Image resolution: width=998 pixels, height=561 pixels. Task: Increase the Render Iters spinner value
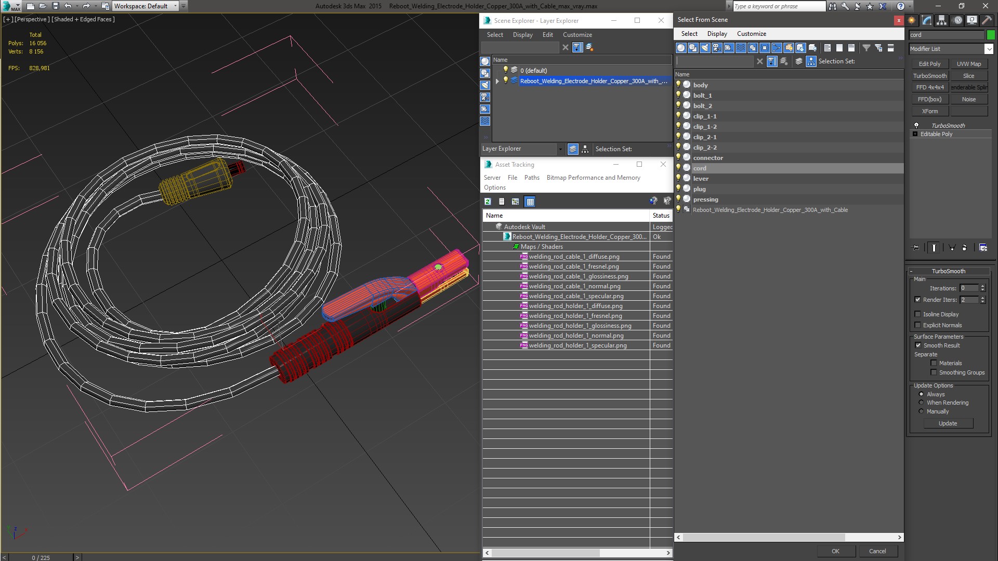click(982, 298)
